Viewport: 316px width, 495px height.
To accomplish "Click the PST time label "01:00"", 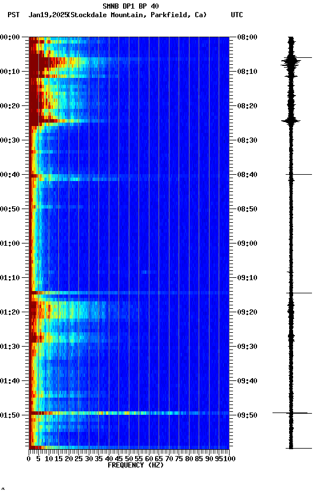I will point(10,243).
